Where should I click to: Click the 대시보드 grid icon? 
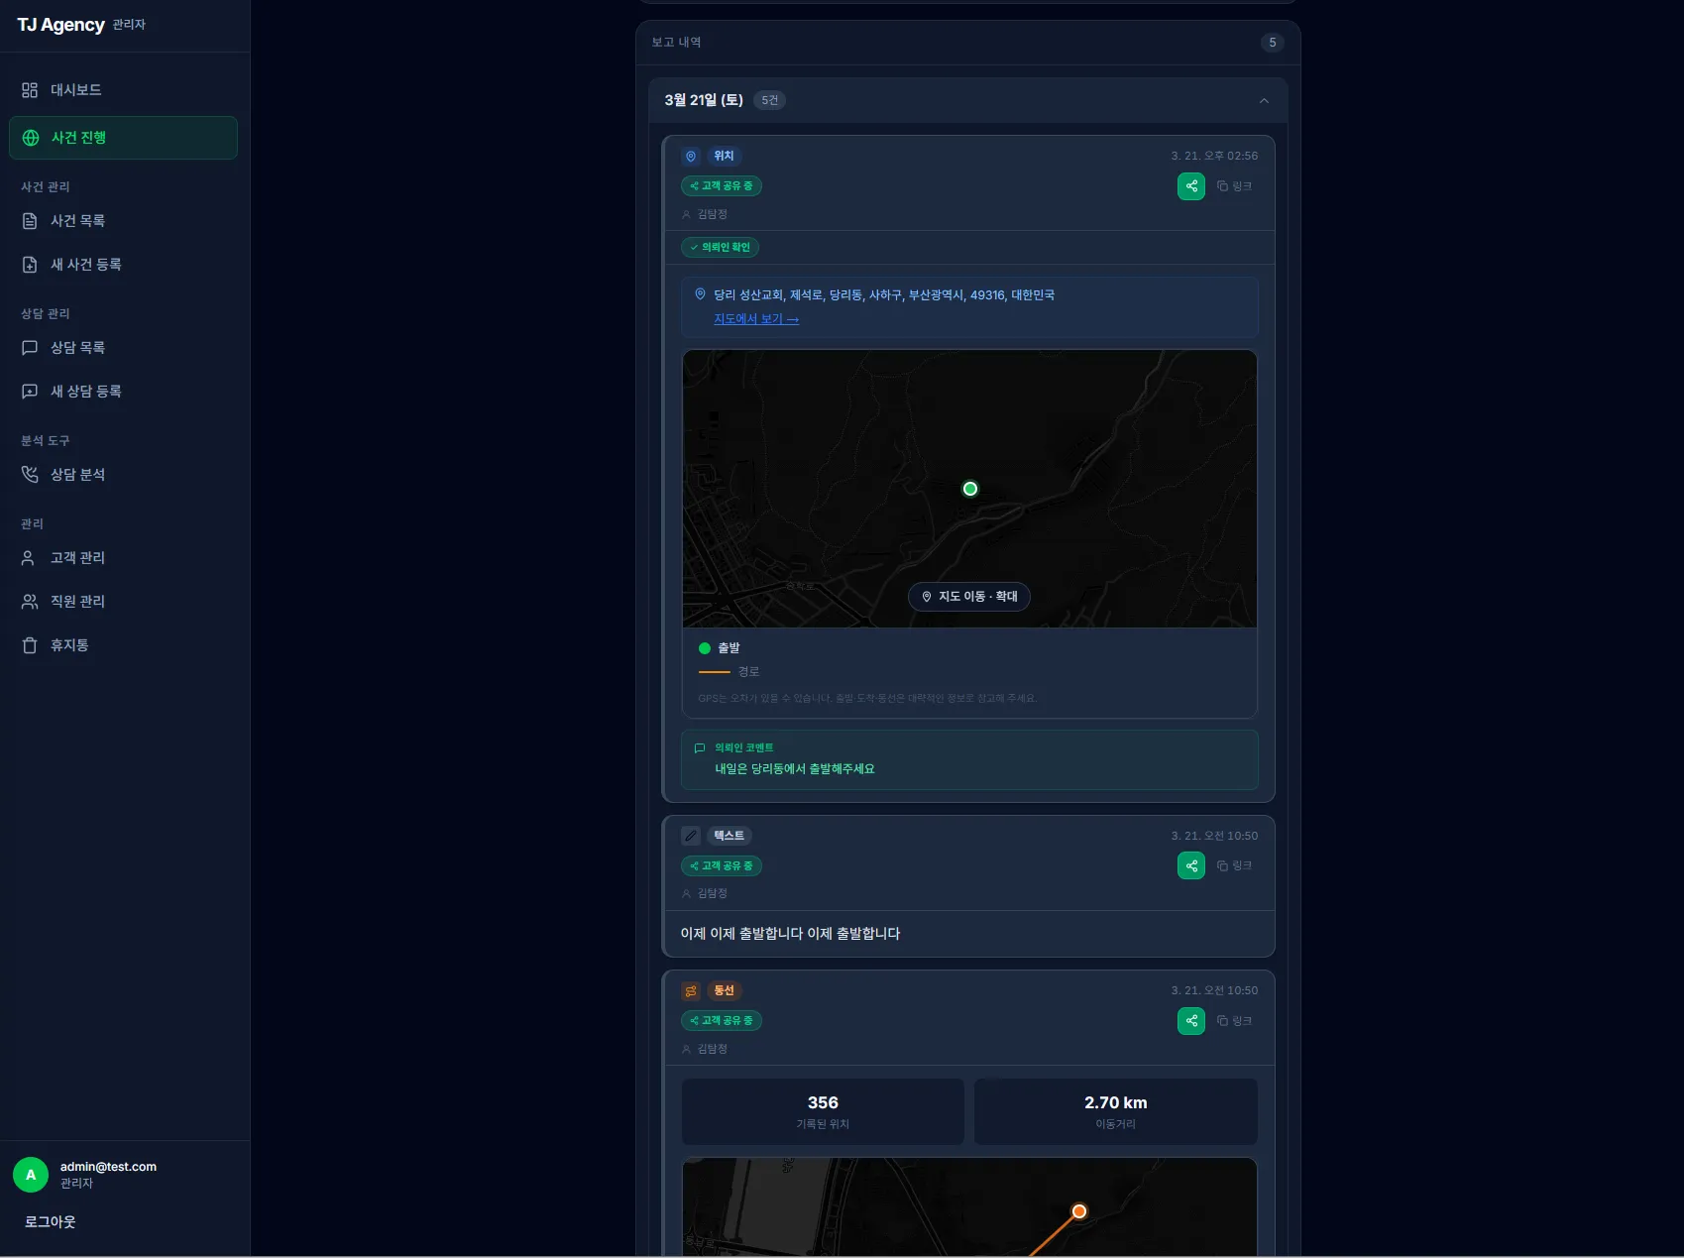pos(30,90)
